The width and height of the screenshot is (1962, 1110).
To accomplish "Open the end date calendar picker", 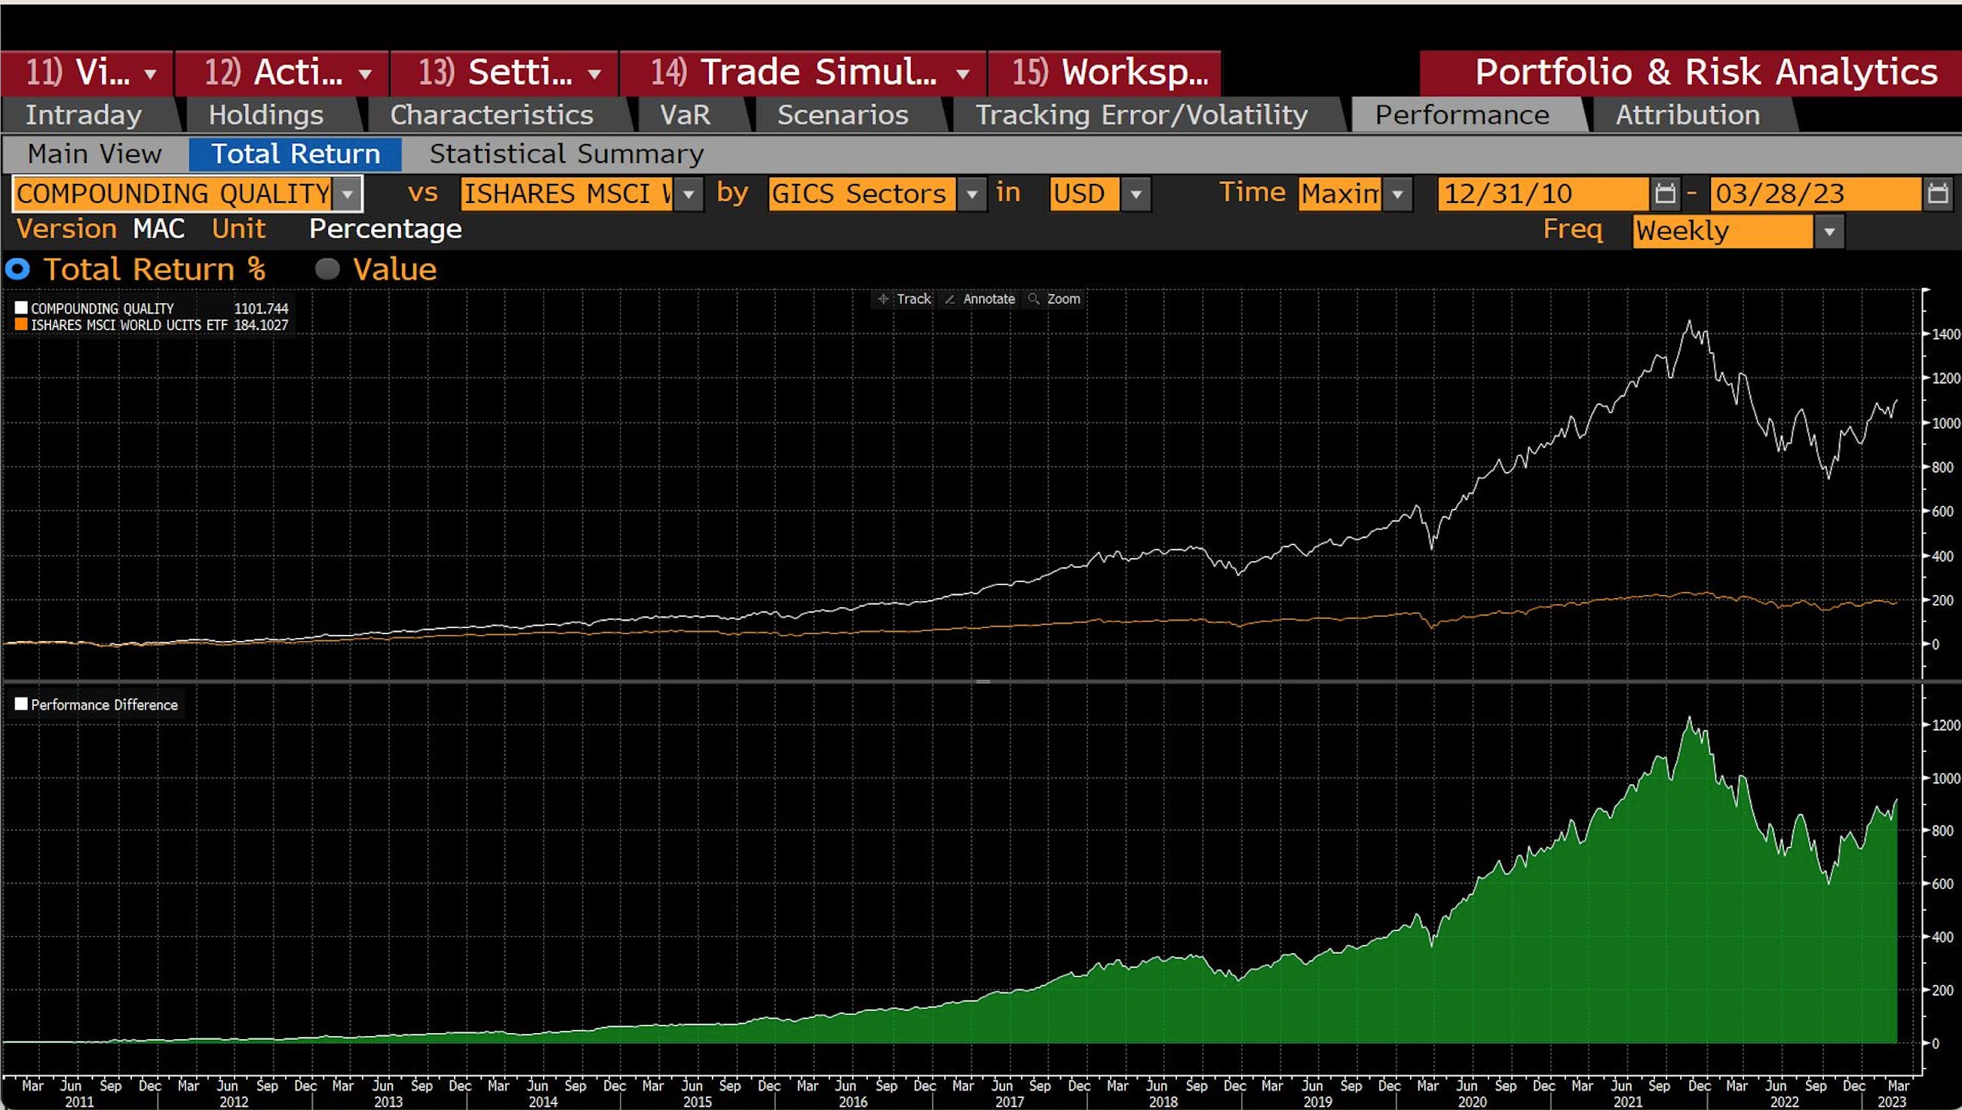I will (x=1938, y=194).
